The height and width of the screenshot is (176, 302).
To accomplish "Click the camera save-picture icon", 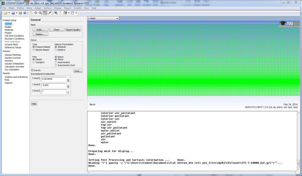I will (x=20, y=13).
